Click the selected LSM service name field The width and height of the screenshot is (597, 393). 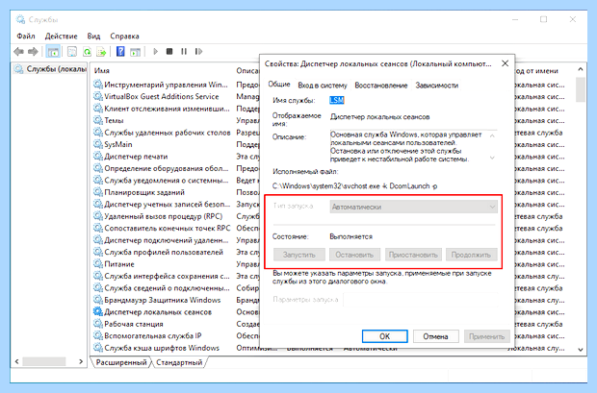pos(337,100)
